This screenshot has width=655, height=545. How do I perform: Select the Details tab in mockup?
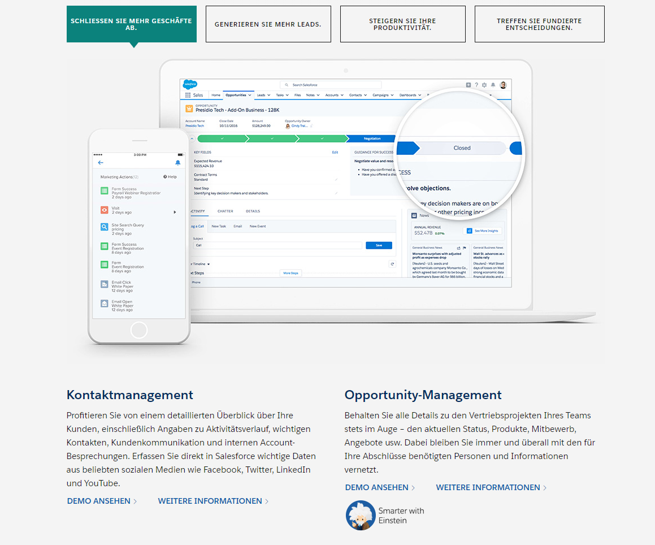pos(253,211)
